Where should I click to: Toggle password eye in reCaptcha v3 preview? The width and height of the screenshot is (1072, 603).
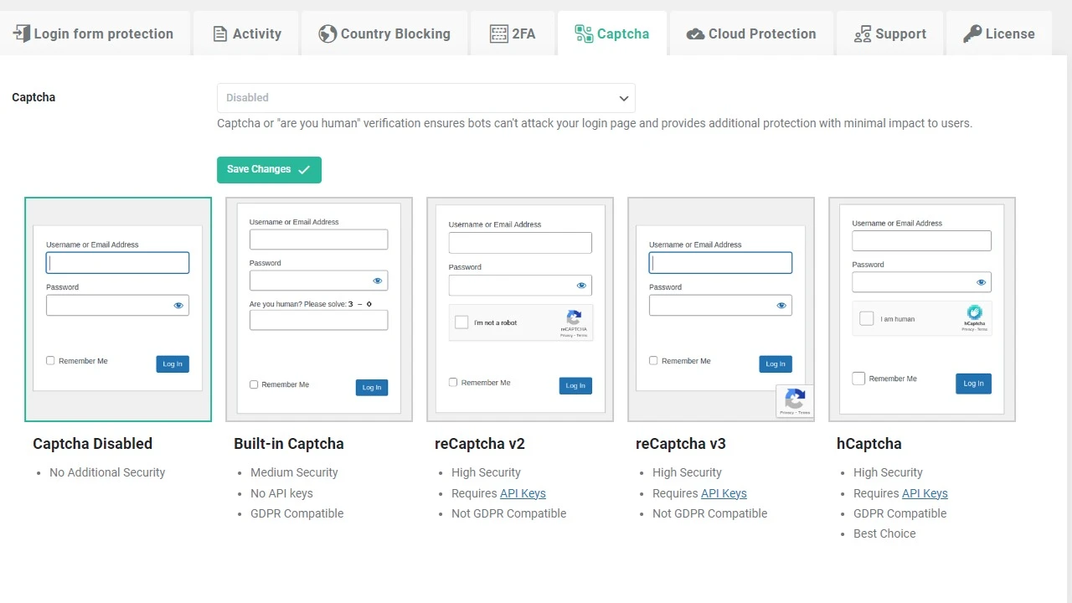pos(781,306)
